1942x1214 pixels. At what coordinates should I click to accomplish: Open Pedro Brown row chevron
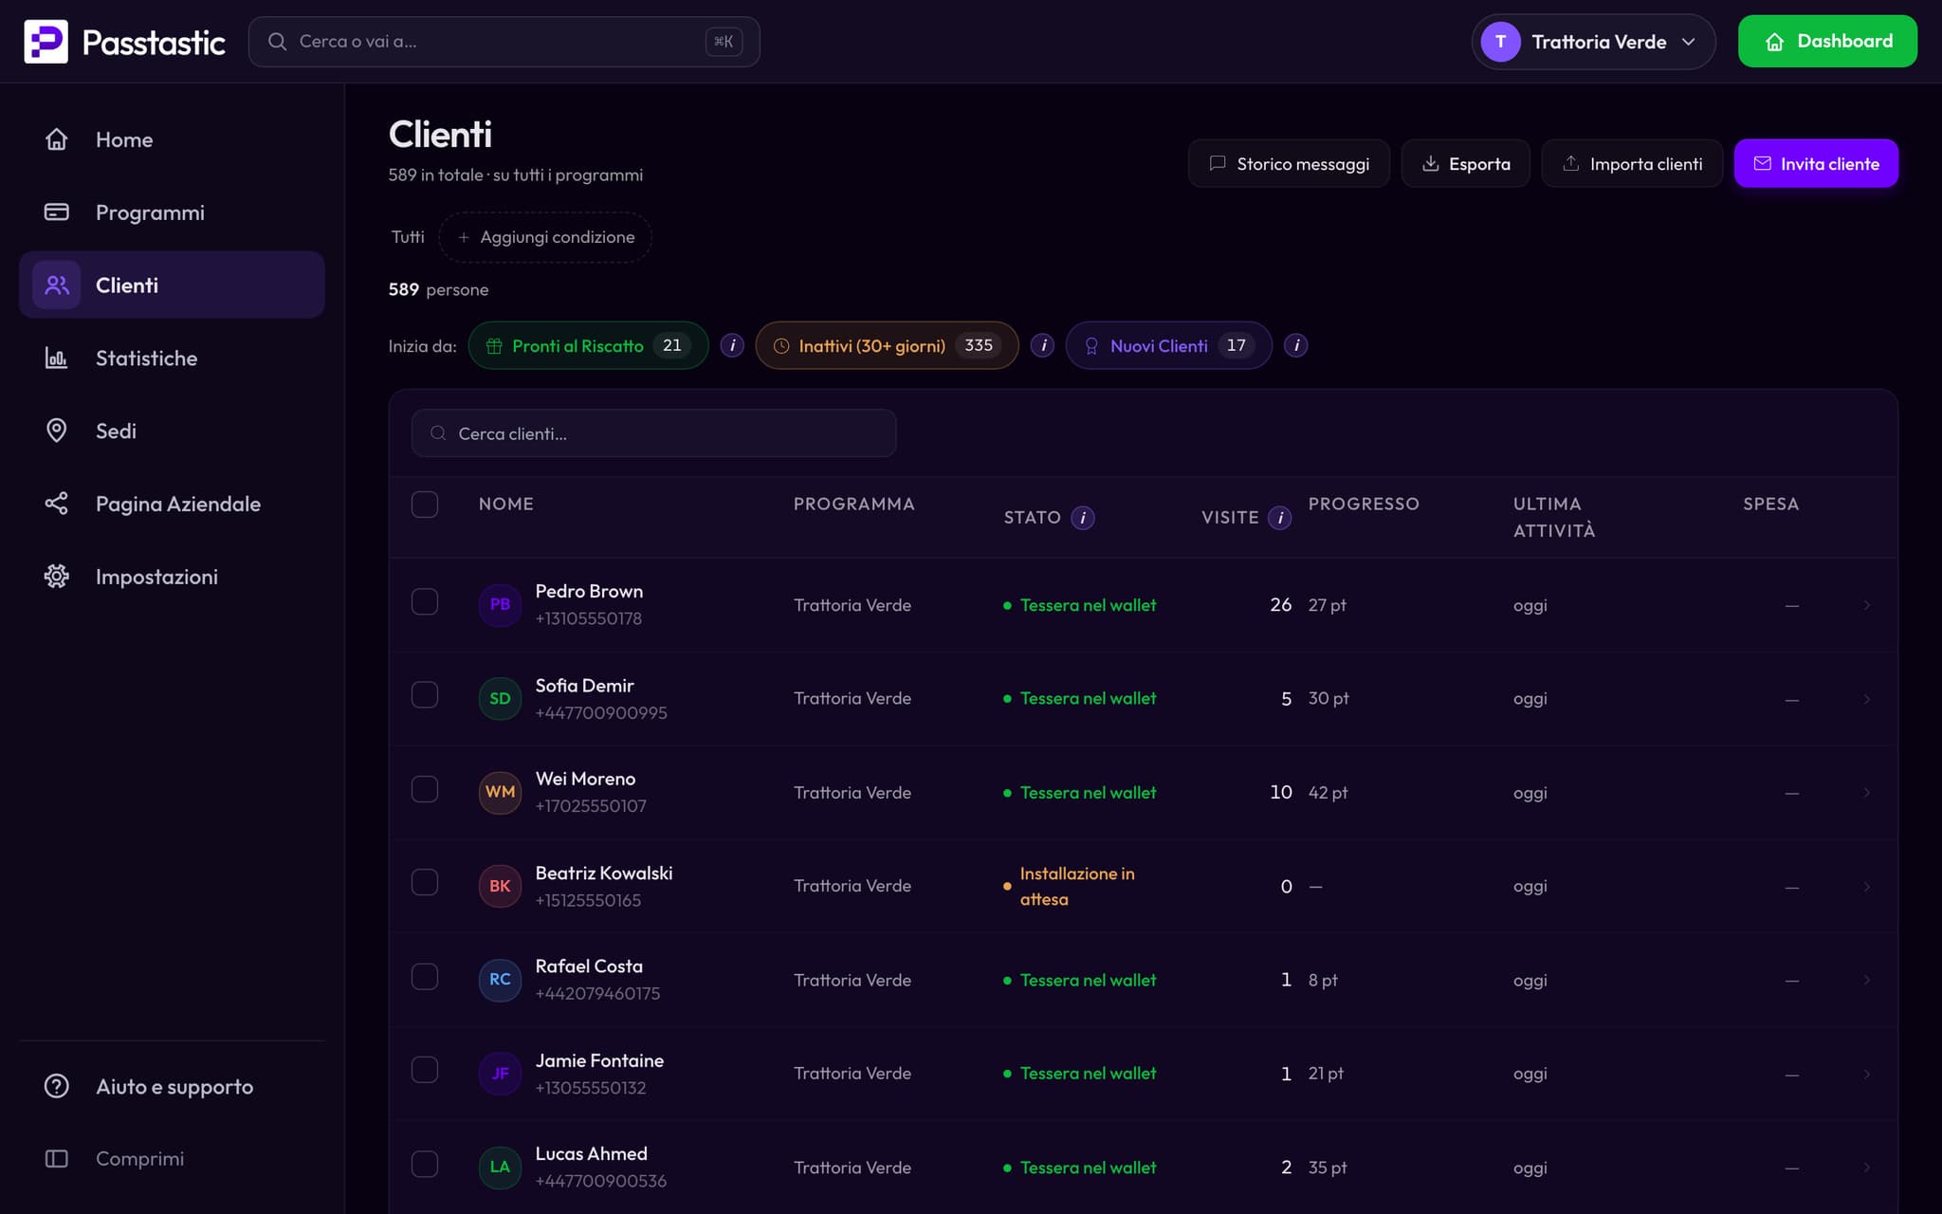[x=1866, y=605]
